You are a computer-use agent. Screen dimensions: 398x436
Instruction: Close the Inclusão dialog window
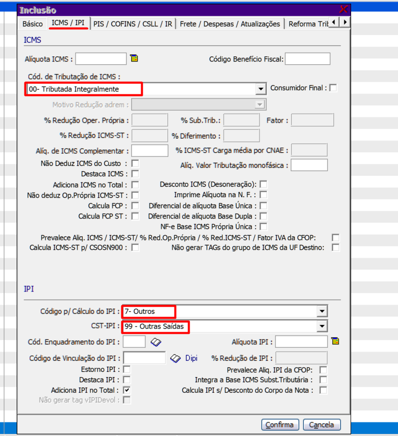point(343,9)
